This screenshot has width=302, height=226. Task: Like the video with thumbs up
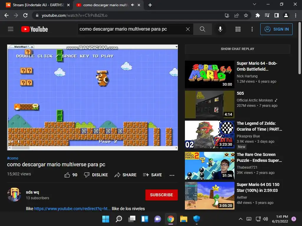click(x=71, y=175)
